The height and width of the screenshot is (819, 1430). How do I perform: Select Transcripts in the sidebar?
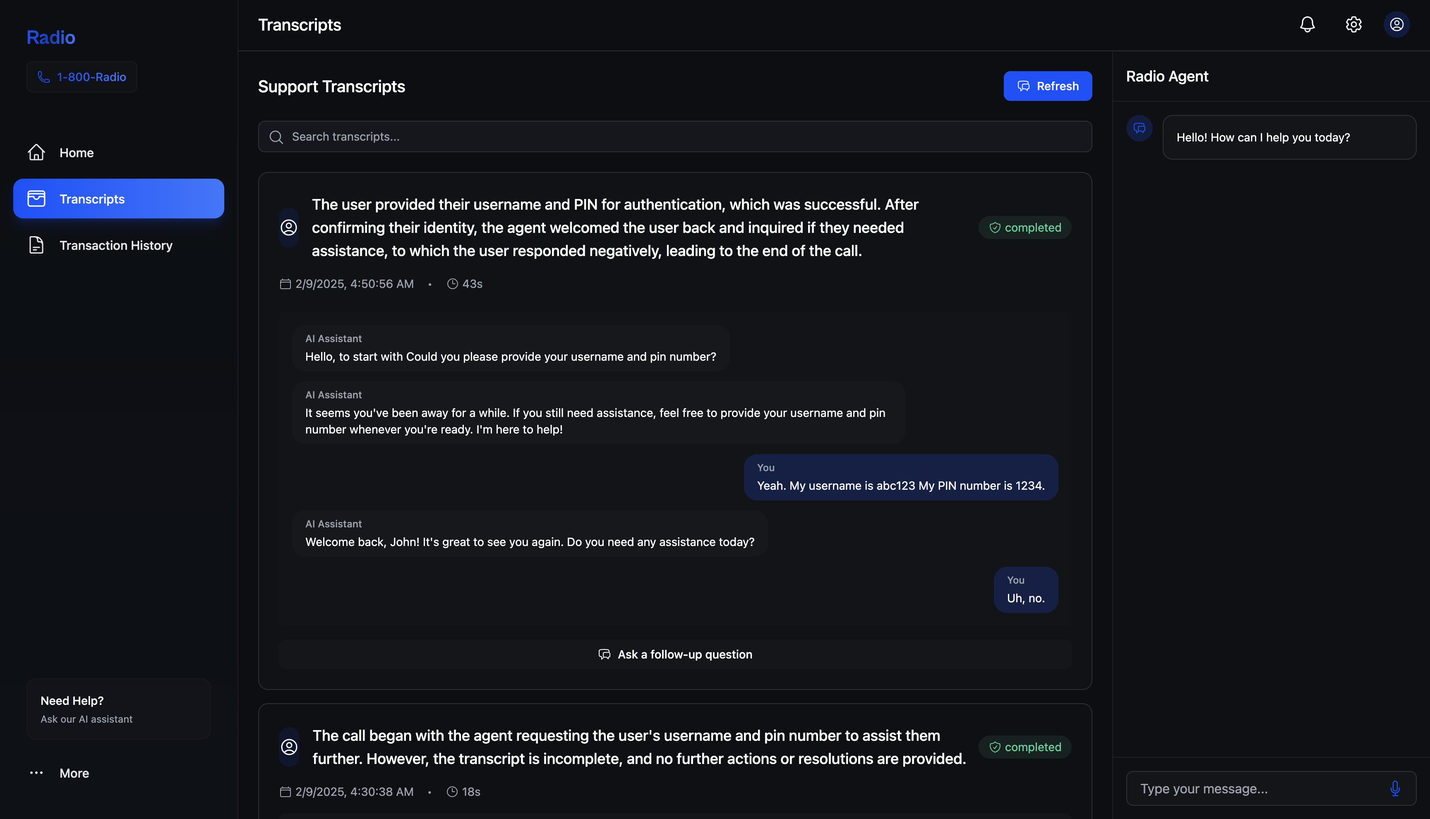click(118, 199)
